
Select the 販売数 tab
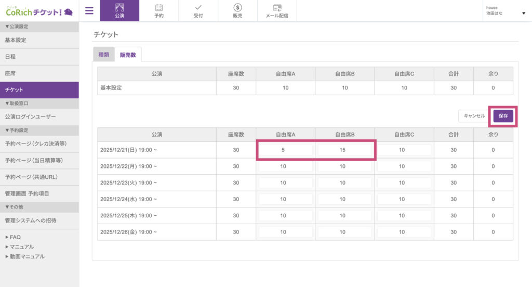coord(128,55)
